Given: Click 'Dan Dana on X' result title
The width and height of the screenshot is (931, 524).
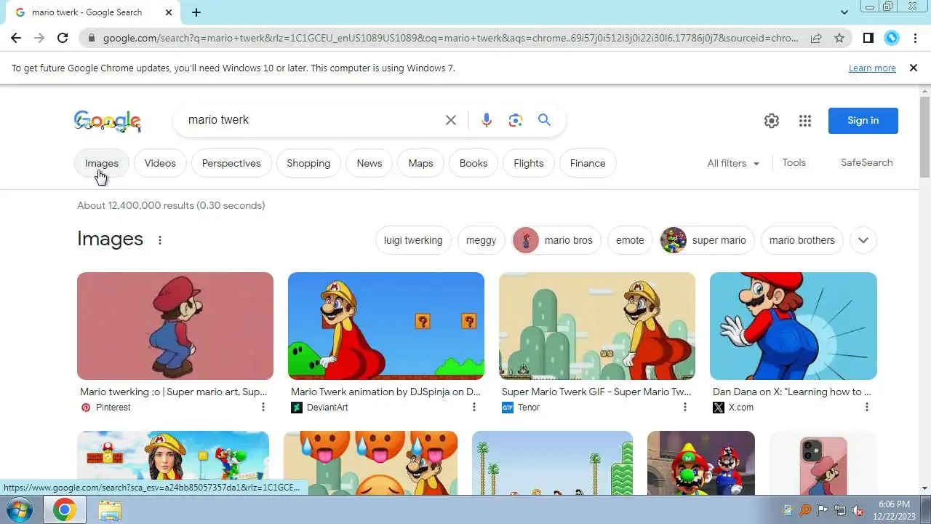Looking at the screenshot, I should tap(792, 392).
